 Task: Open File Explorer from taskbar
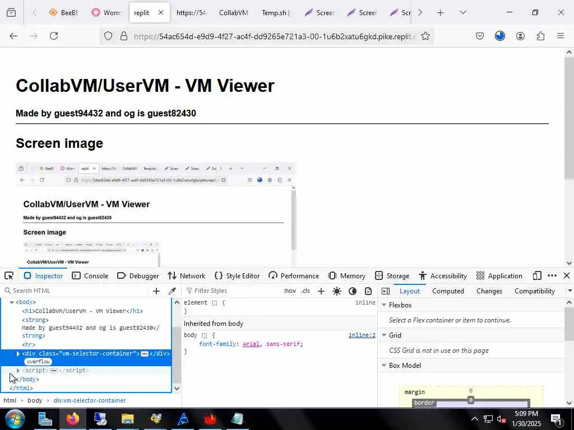(128, 419)
